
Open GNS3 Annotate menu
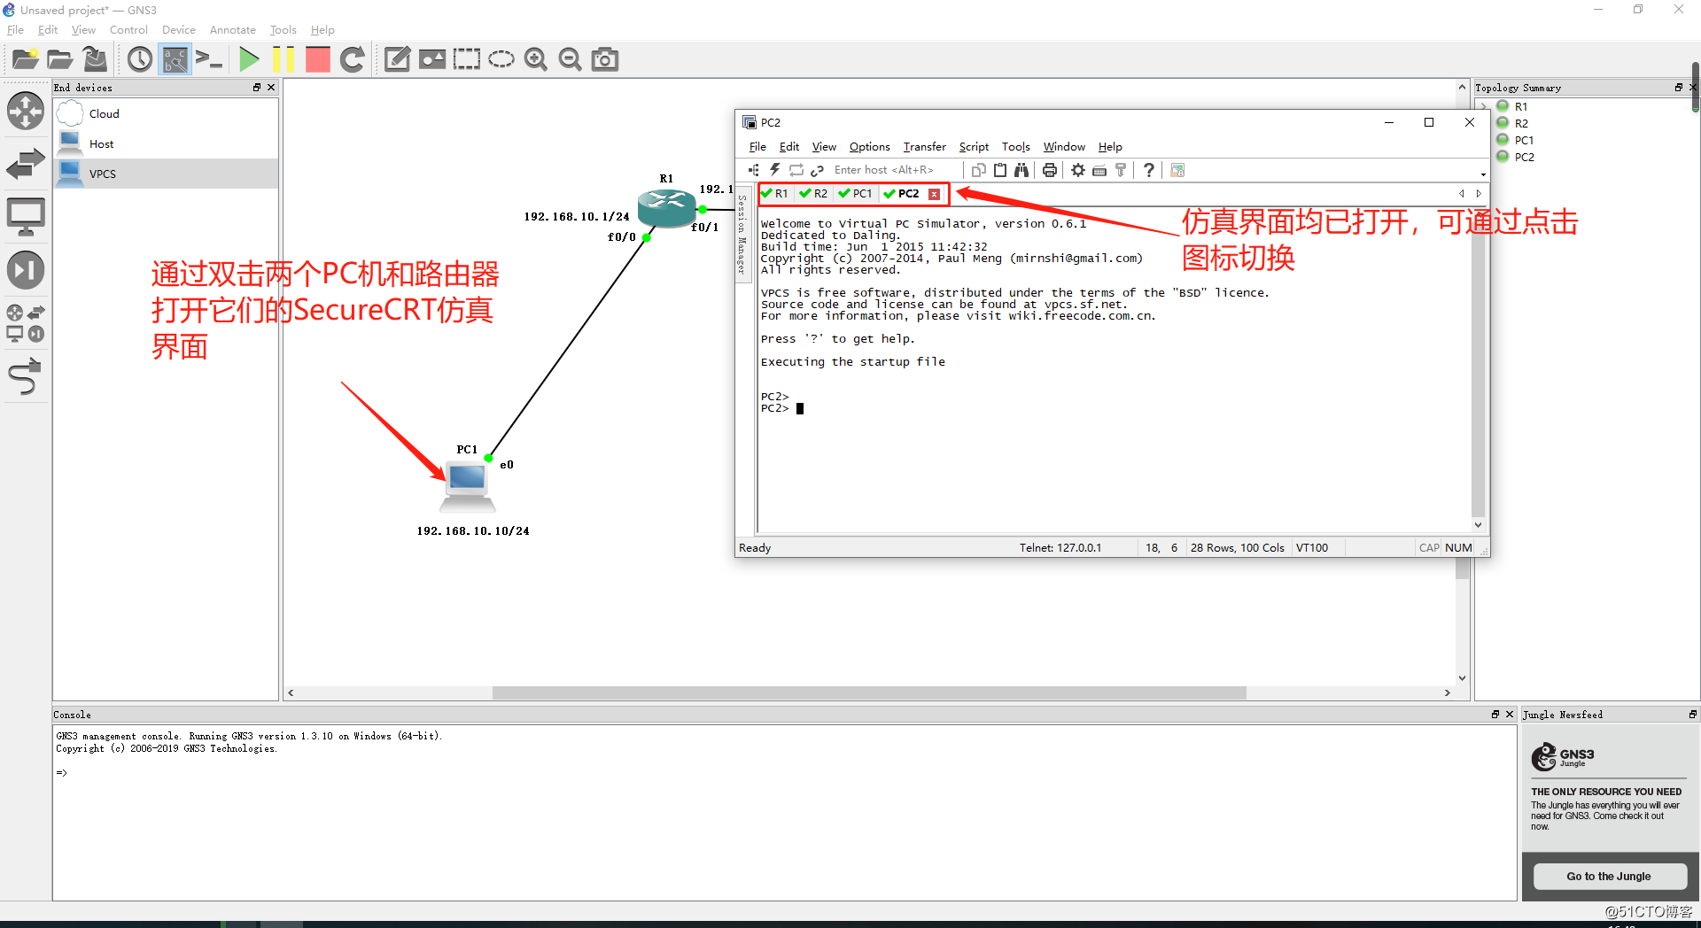click(x=232, y=30)
